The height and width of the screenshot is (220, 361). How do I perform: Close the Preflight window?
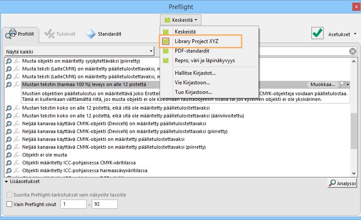coord(356,7)
